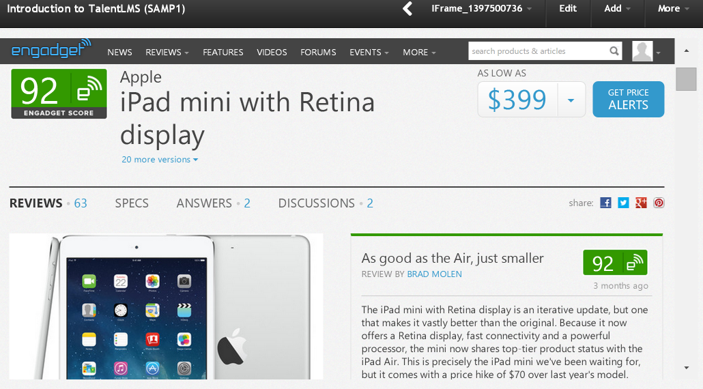Click the search magnifier icon
Image resolution: width=703 pixels, height=389 pixels.
point(614,51)
